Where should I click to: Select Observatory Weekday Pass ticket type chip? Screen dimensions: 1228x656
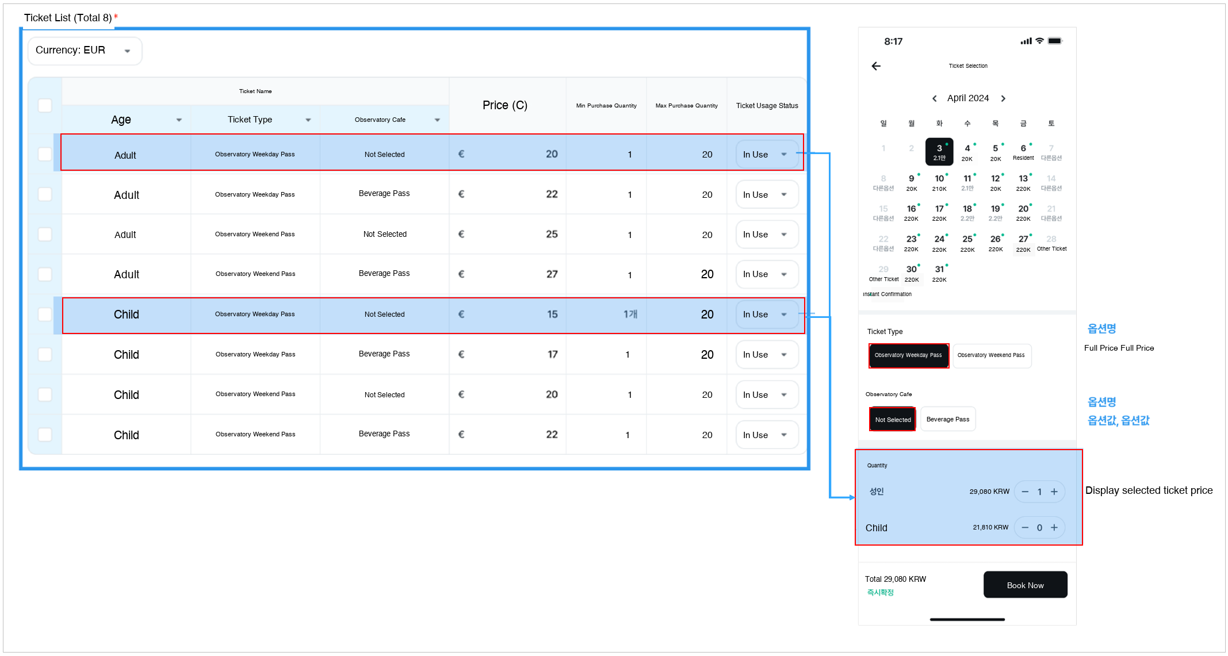908,355
